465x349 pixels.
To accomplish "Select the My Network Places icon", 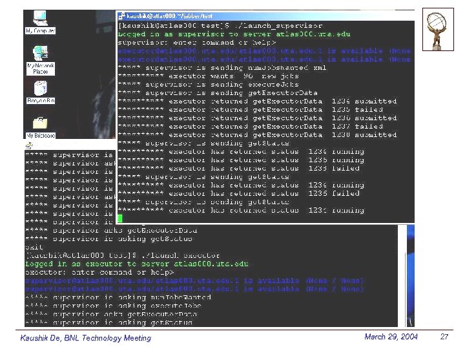I will pyautogui.click(x=40, y=53).
